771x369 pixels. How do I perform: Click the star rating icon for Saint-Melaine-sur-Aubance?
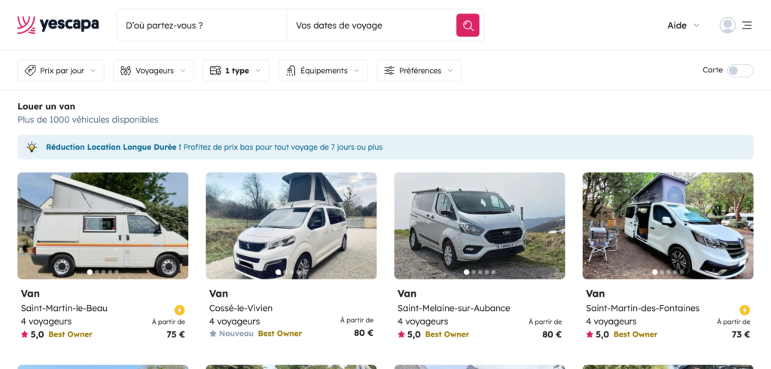click(x=401, y=334)
